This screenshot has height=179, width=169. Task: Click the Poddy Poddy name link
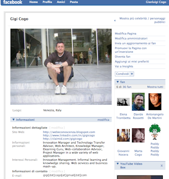pyautogui.click(x=155, y=149)
